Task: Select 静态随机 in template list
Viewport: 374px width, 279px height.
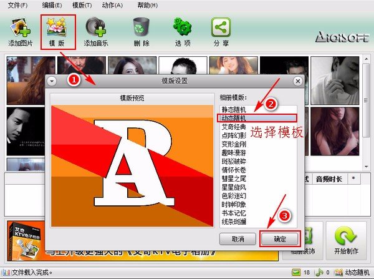Action: [x=258, y=110]
